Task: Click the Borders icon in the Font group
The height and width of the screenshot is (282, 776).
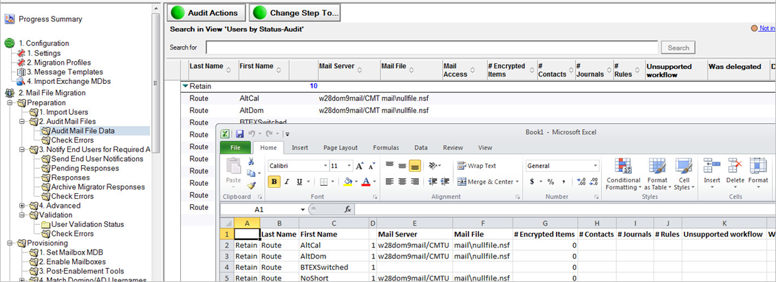Action: (x=323, y=182)
